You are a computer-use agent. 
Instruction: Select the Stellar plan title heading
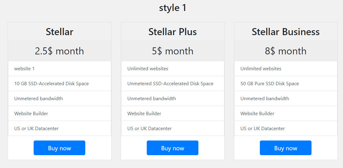point(60,32)
